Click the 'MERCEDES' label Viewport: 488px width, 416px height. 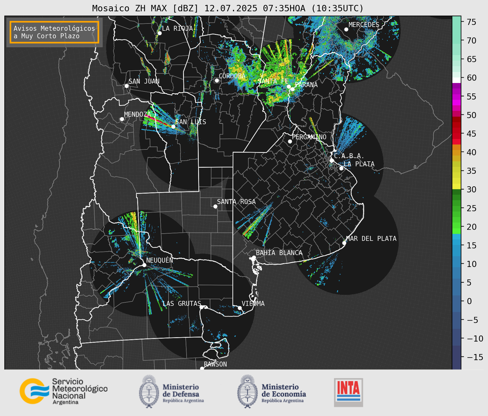click(364, 25)
